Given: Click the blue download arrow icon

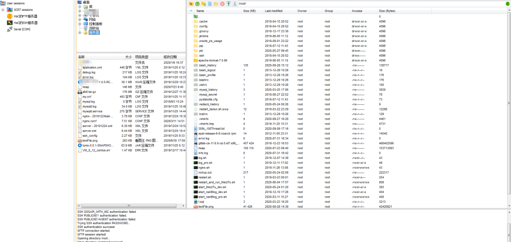Looking at the screenshot, I should pos(235,4).
